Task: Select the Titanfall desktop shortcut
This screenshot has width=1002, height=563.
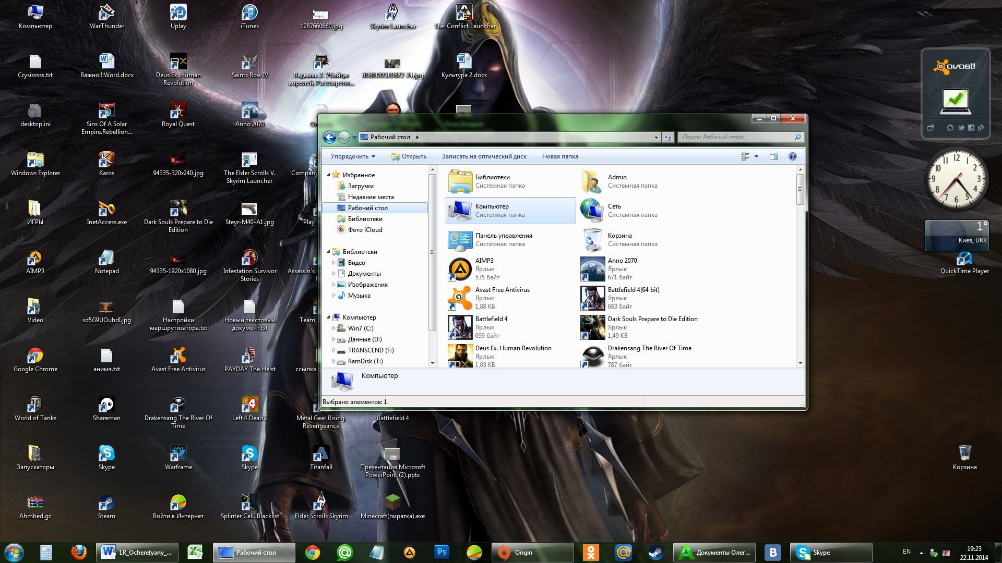Action: pos(321,458)
